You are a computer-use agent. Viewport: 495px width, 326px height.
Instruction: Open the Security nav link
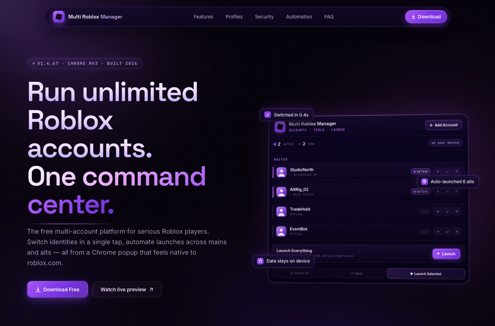(264, 17)
